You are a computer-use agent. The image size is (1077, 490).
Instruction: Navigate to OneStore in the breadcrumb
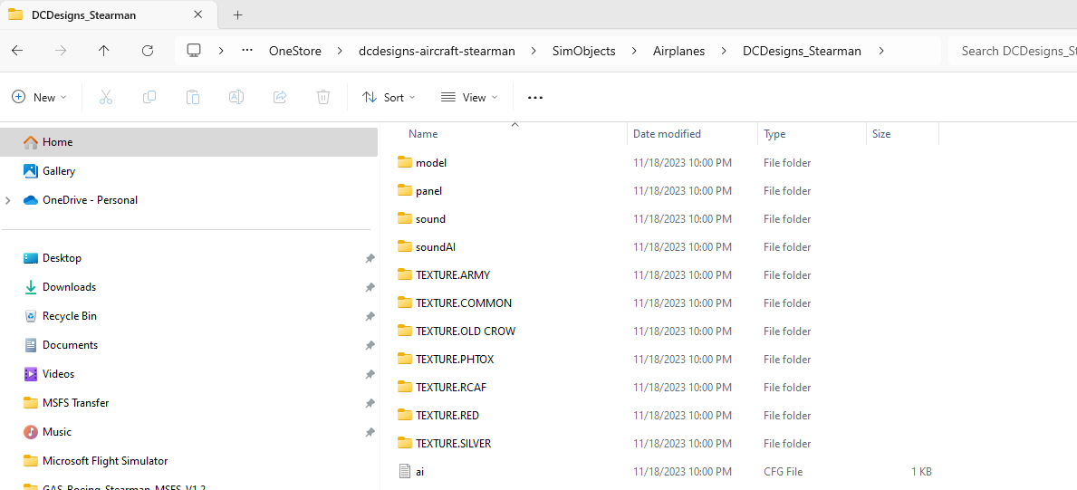pos(294,51)
